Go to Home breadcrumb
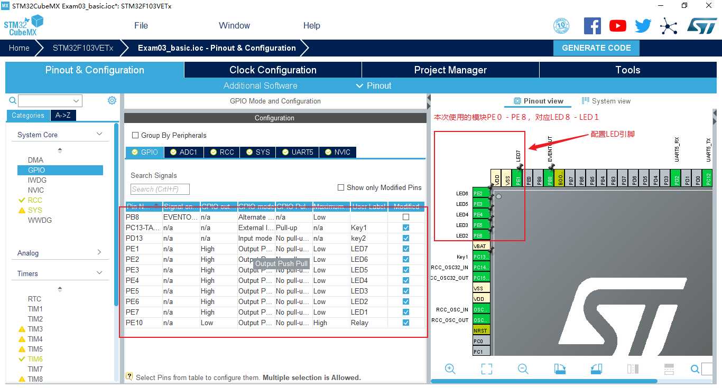Viewport: 722px width, 388px height. tap(19, 48)
